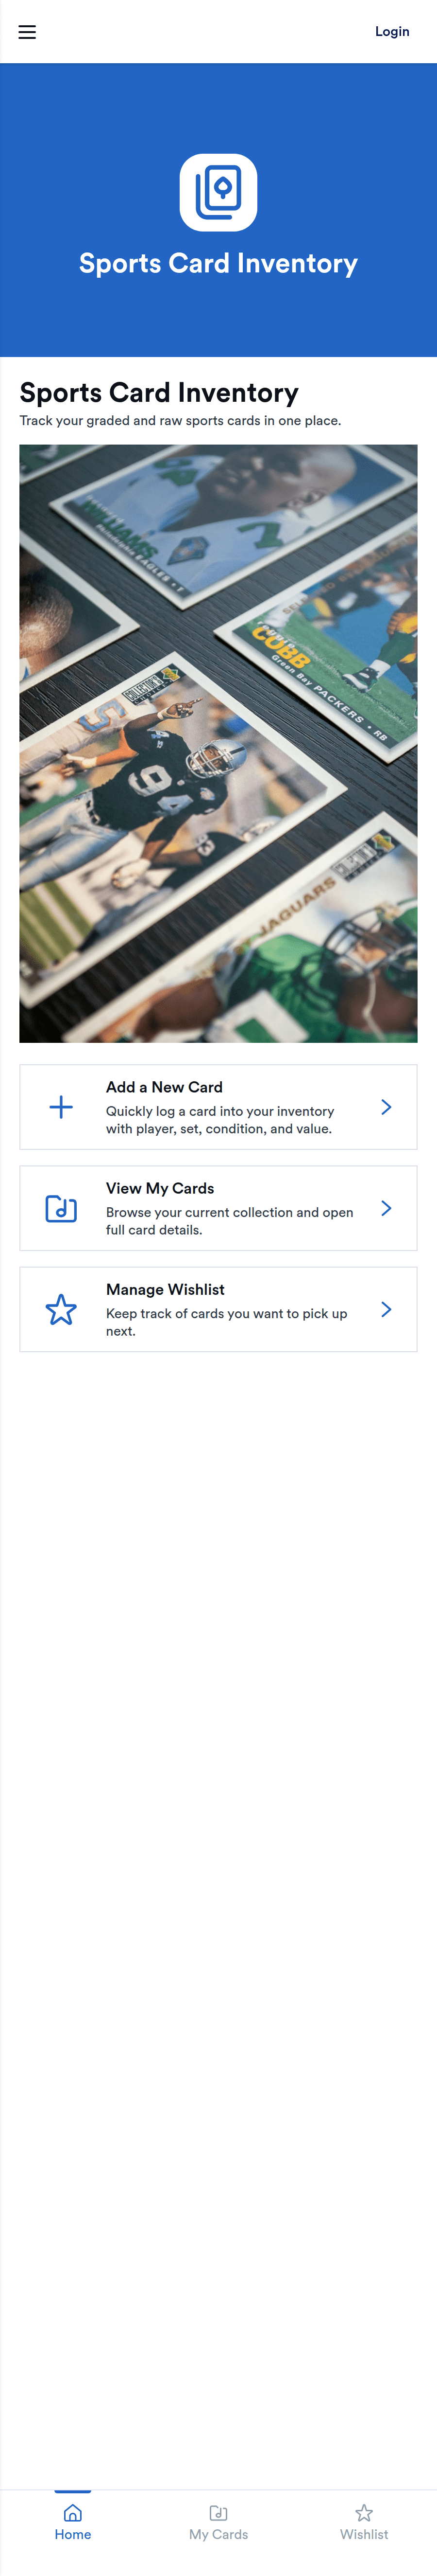Click the card stack logo icon
The width and height of the screenshot is (437, 2576).
(218, 192)
